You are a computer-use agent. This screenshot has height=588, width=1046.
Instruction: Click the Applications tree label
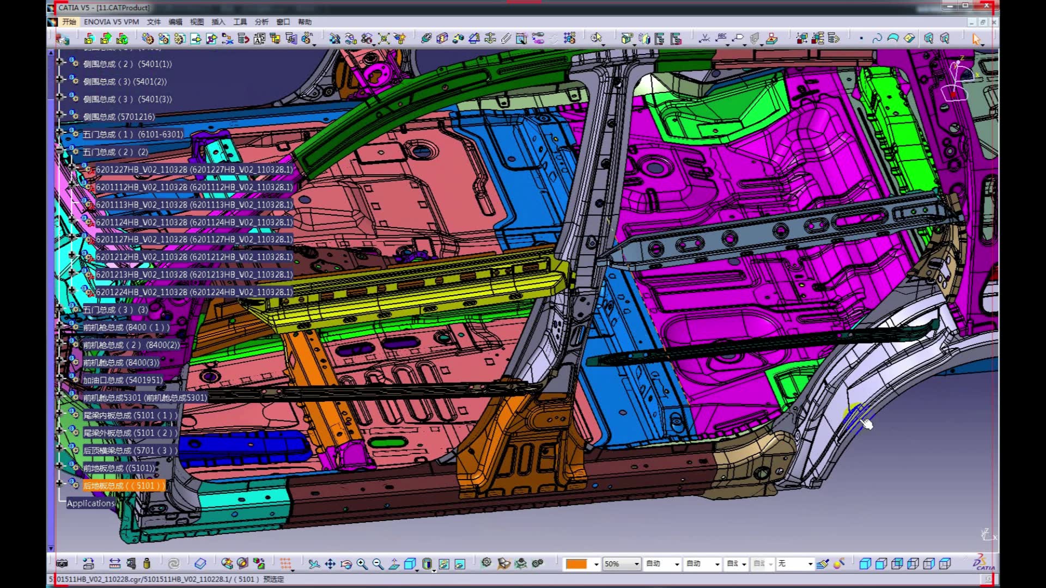pos(90,503)
